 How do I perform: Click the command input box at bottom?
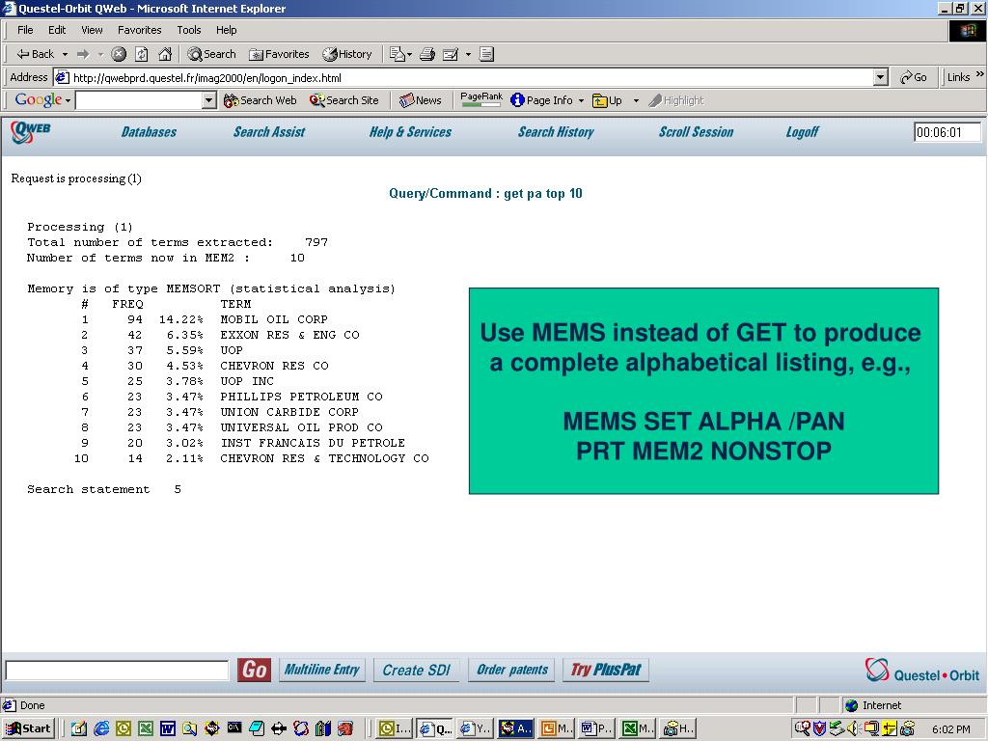pyautogui.click(x=117, y=670)
